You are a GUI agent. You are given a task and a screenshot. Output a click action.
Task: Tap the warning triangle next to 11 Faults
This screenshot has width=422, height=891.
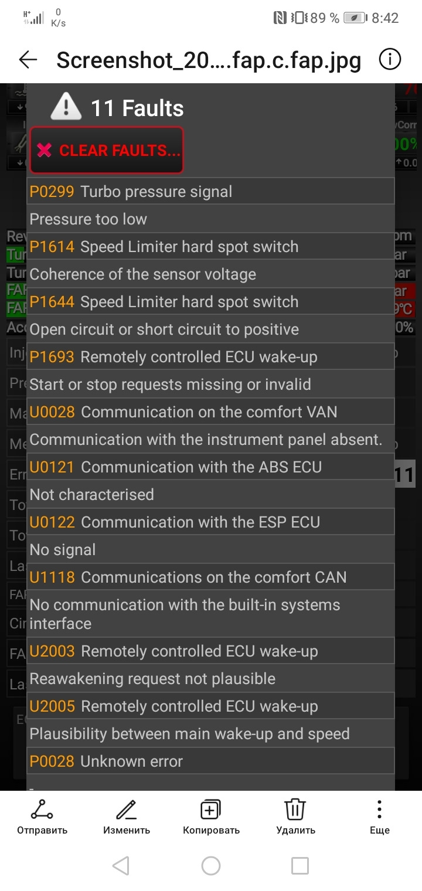tap(66, 107)
